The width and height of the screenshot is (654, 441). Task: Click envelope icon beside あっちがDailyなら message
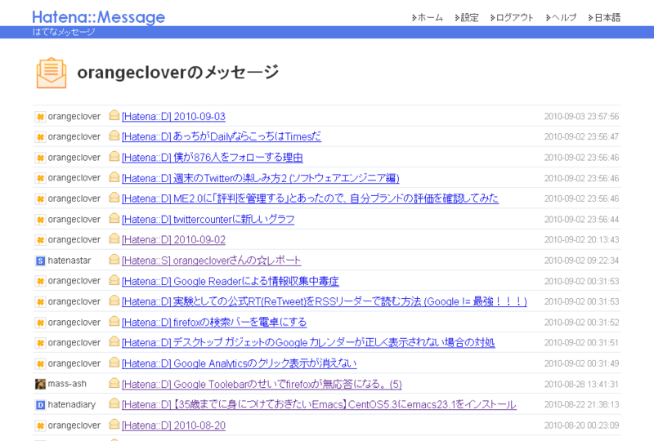(114, 135)
